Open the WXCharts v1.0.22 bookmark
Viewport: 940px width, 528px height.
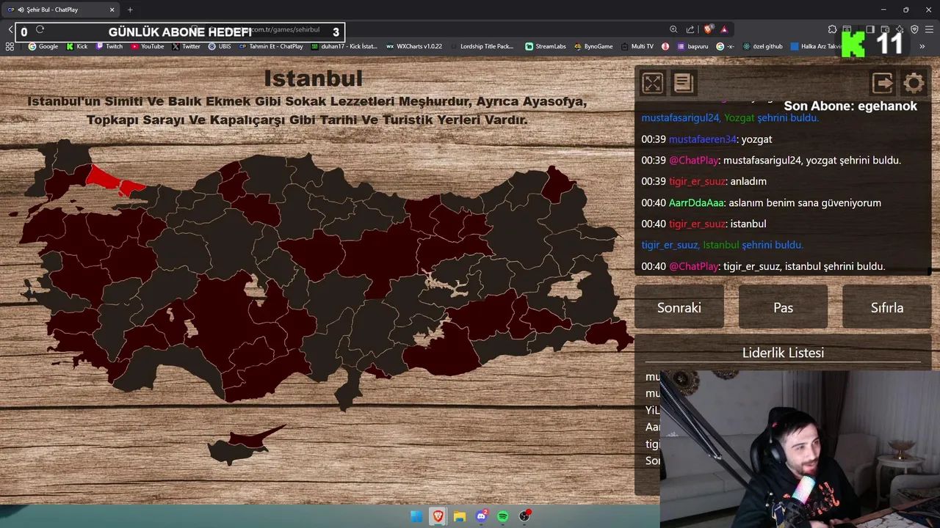tap(414, 46)
